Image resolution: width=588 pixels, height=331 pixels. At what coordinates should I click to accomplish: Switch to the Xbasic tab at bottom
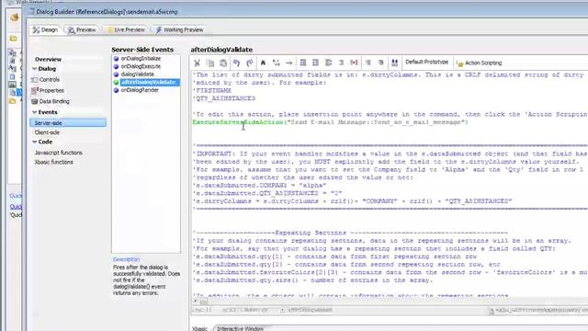[200, 328]
